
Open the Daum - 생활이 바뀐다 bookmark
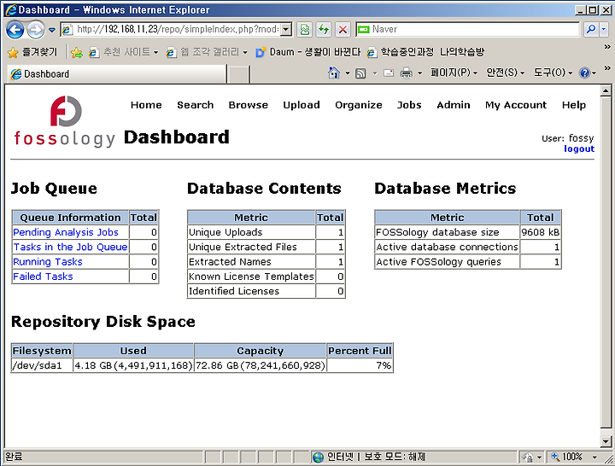click(x=307, y=52)
